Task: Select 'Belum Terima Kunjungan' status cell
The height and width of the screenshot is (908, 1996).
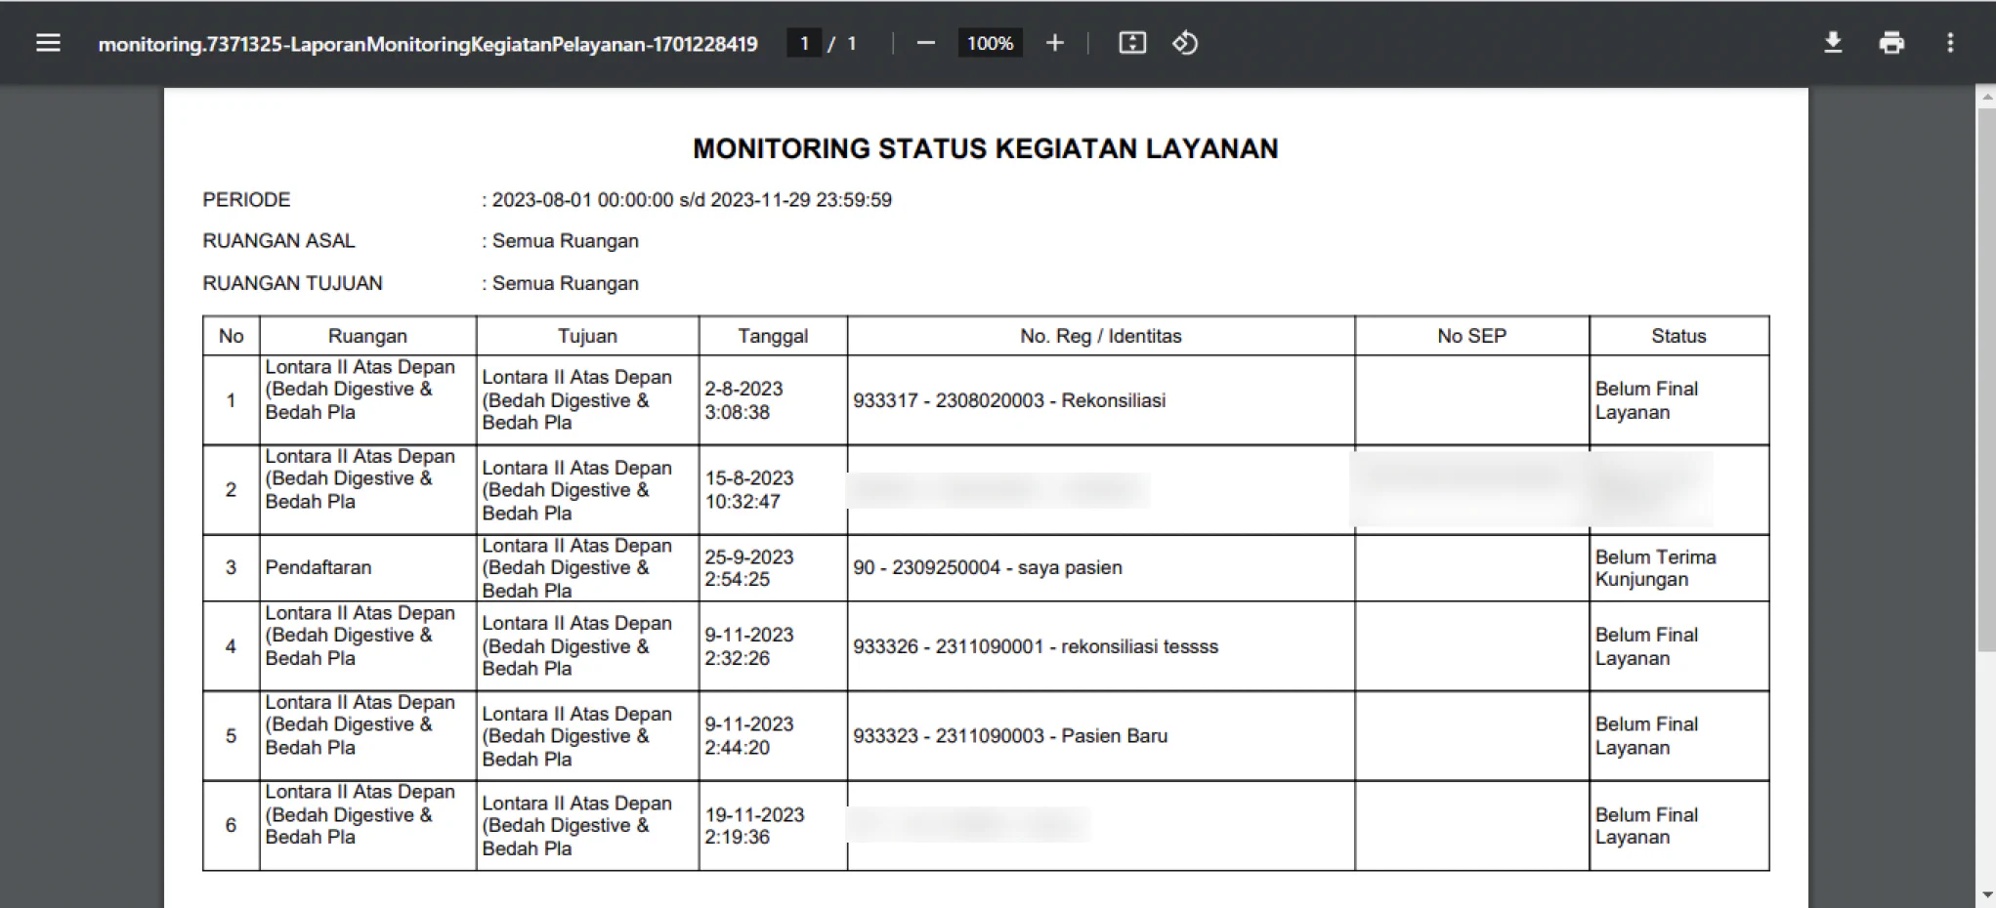Action: pos(1678,567)
